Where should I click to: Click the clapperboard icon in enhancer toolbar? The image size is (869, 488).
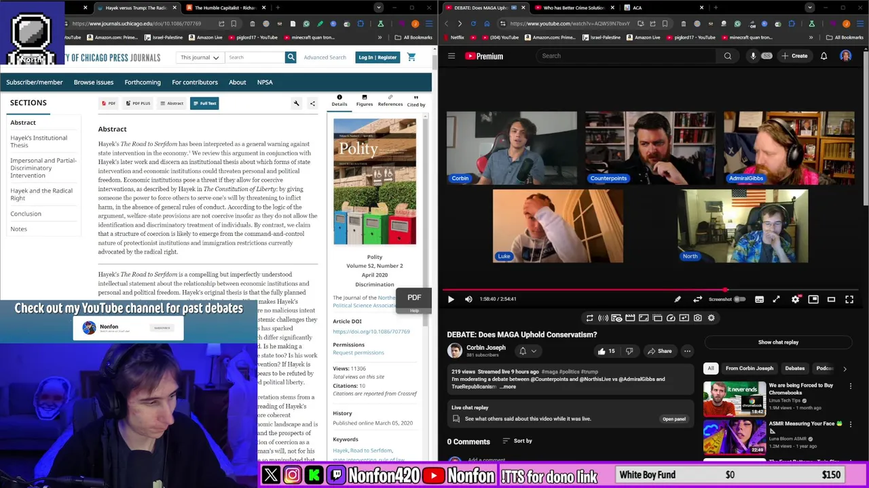click(x=630, y=318)
